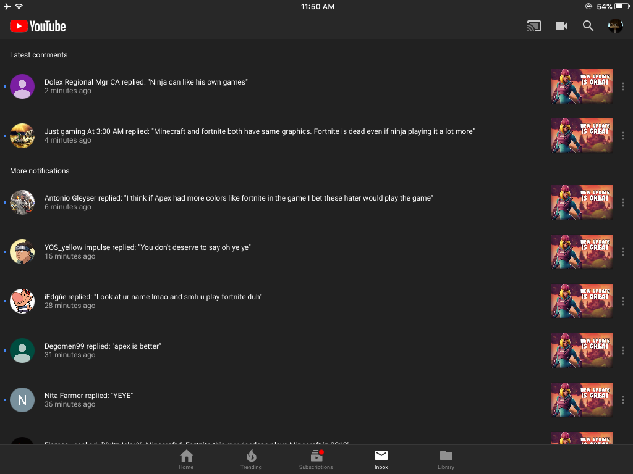Open options menu for Antonio Gleyser notification
Screen dimensions: 633x474
tap(623, 202)
